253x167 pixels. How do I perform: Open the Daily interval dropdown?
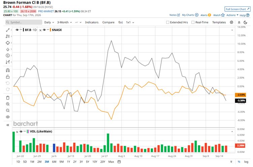49,22
